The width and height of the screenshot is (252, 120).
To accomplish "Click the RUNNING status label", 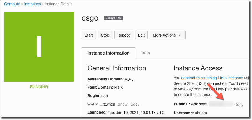I will [x=39, y=87].
